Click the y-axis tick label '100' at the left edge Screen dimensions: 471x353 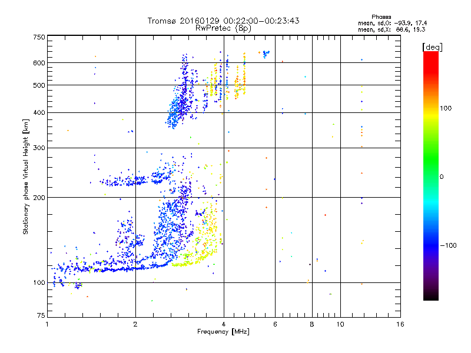pos(39,282)
